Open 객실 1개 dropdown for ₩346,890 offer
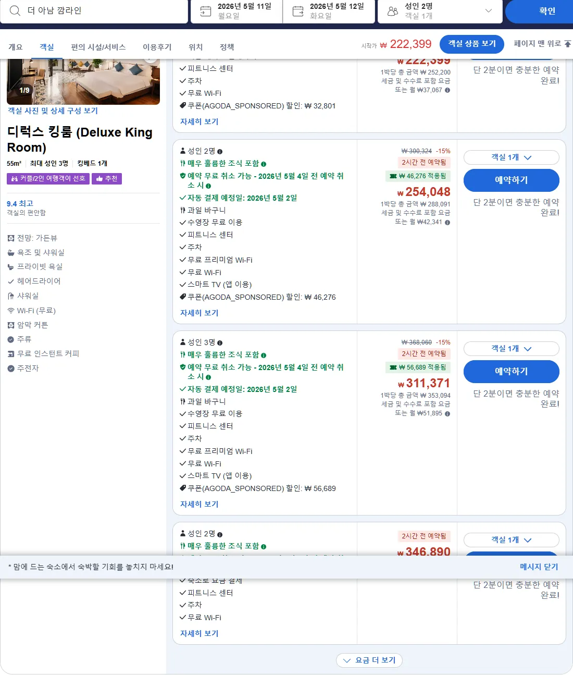Viewport: 573px width, 675px height. [512, 540]
